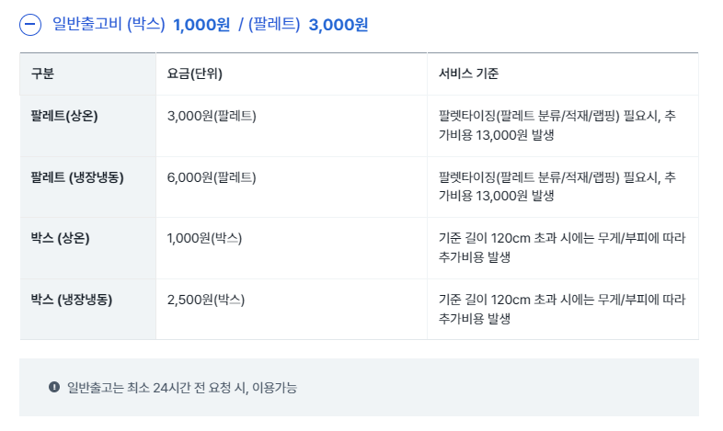Click the palletizing note for 팔레트(상온)
Viewport: 723px width, 431px height.
[557, 125]
